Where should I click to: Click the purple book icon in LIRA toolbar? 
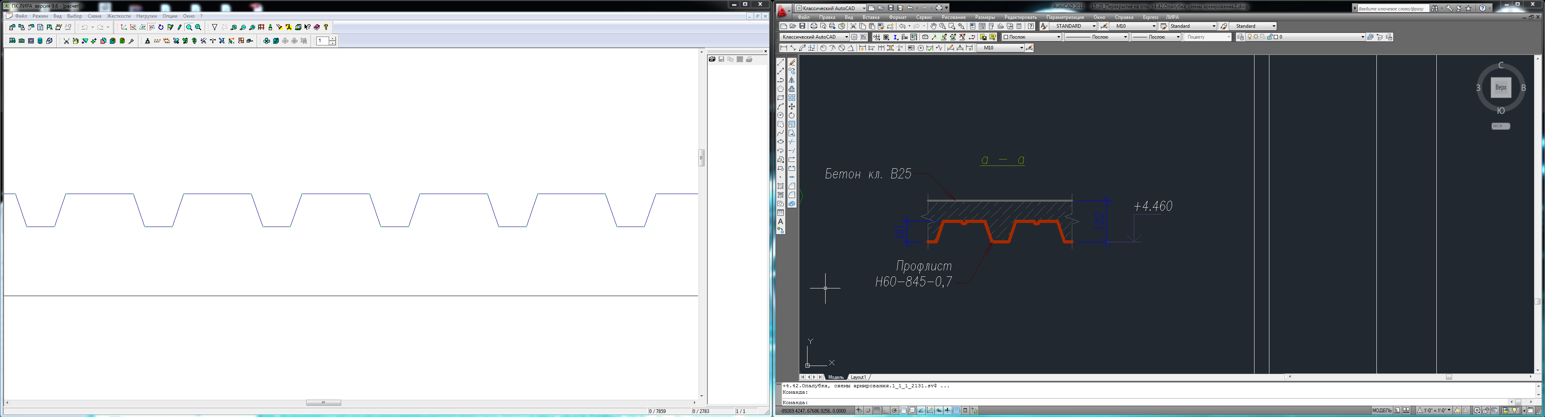point(317,27)
